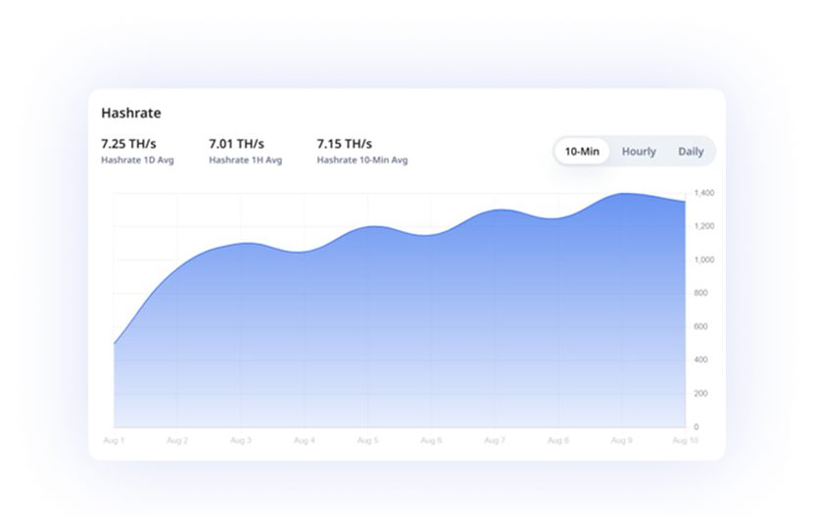
Task: Click the 7.15 TH/s value
Action: [344, 144]
